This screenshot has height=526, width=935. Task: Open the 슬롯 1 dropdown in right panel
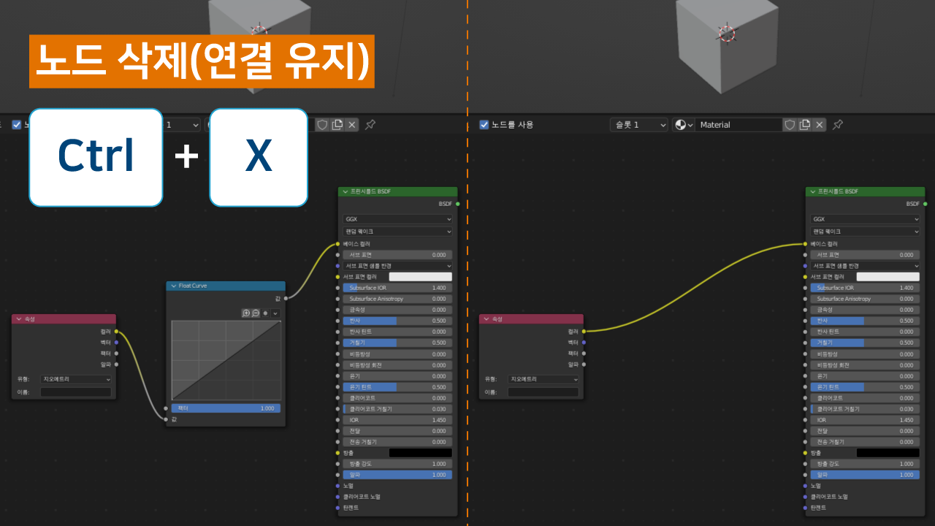(x=638, y=125)
